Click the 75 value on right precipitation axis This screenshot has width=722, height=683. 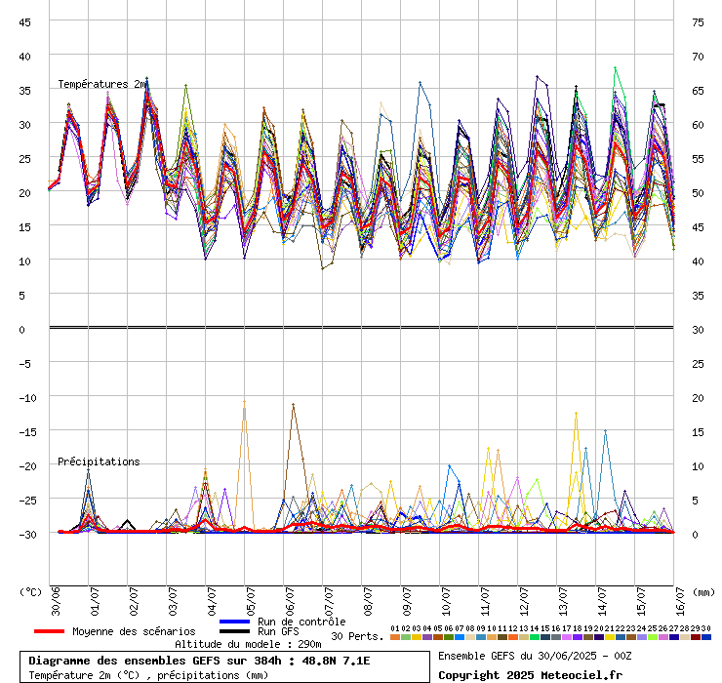tap(698, 22)
